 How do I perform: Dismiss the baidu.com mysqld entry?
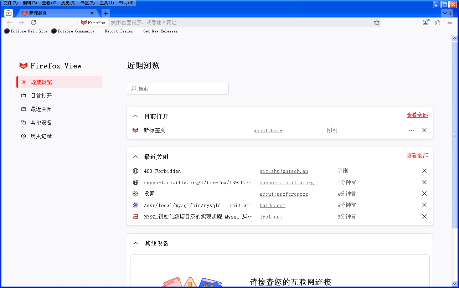[424, 205]
